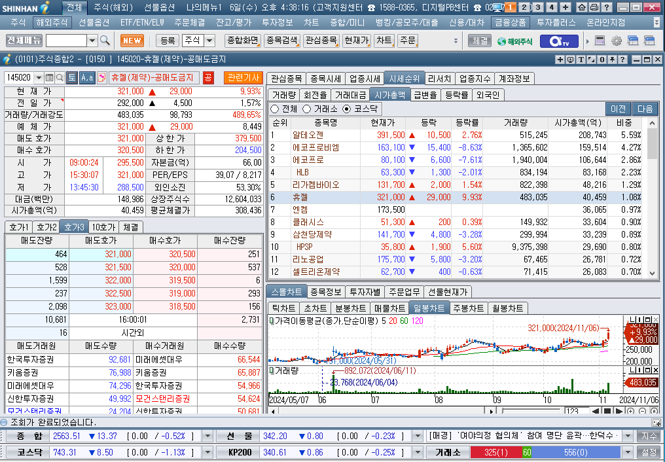
Task: Open the news headline ticker dropdown
Action: [x=628, y=436]
